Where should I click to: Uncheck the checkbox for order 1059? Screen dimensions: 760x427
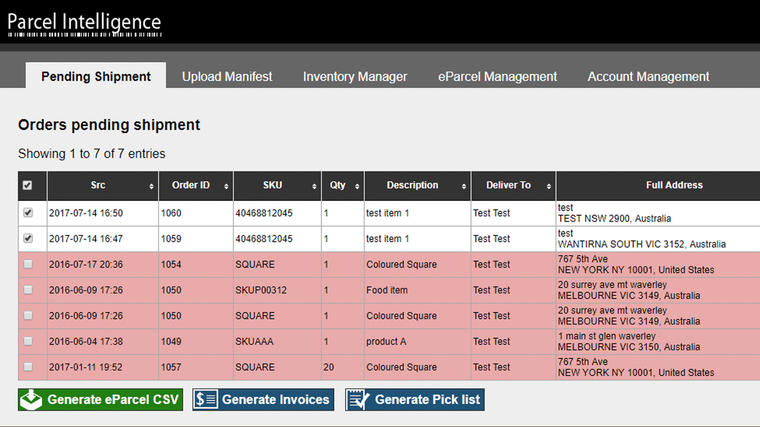(28, 238)
